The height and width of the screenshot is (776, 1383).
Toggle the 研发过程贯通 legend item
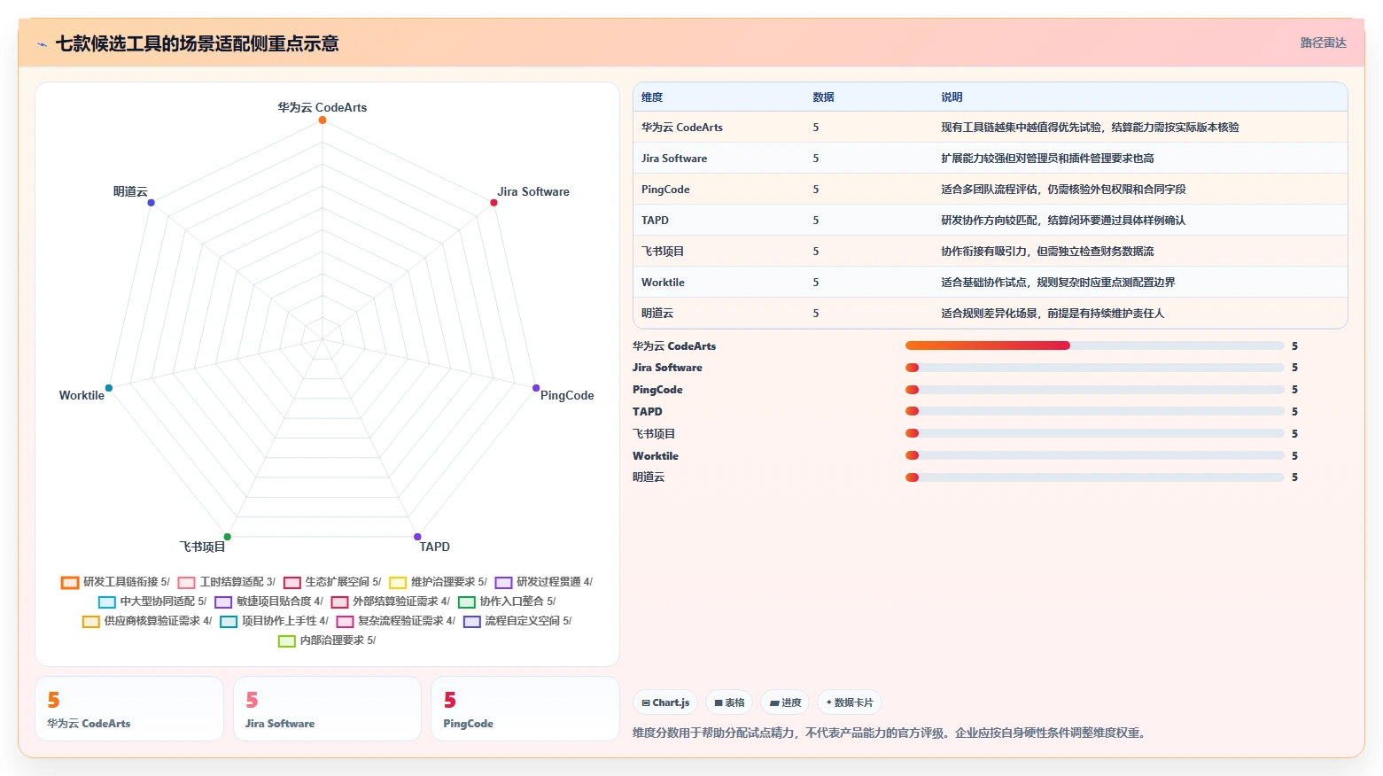pyautogui.click(x=544, y=582)
